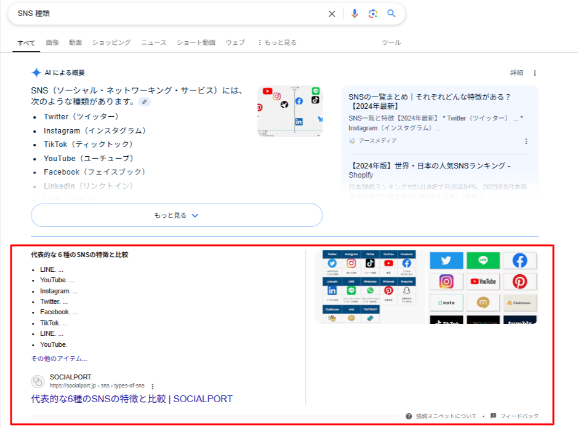Screen dimensions: 578x428
Task: Open three-dot menu beside socialport.jp URL
Action: point(153,386)
